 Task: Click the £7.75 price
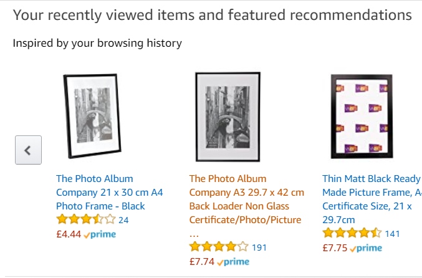334,248
